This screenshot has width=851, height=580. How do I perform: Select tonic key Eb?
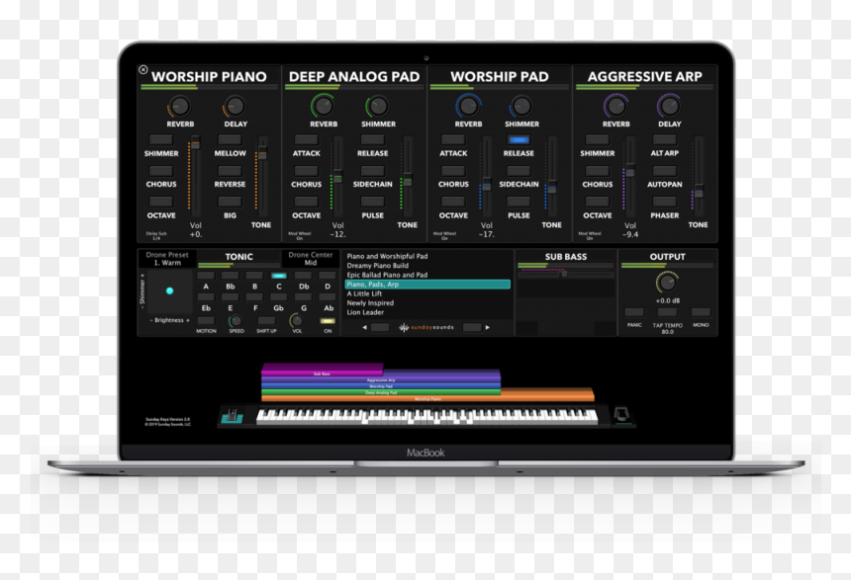coord(206,297)
